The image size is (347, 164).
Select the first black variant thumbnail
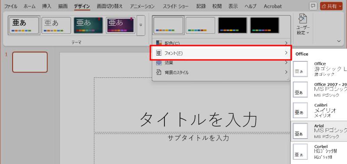(x=232, y=26)
